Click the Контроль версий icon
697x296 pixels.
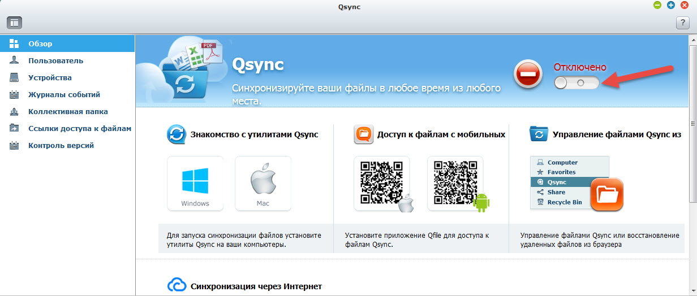point(14,145)
